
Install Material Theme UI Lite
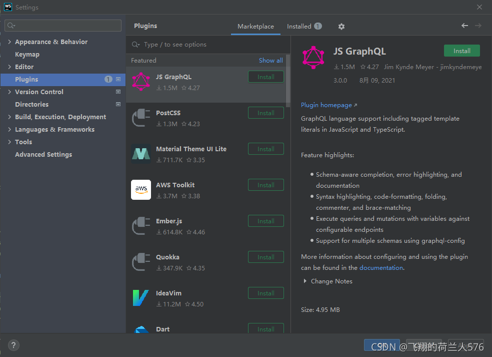click(x=266, y=149)
